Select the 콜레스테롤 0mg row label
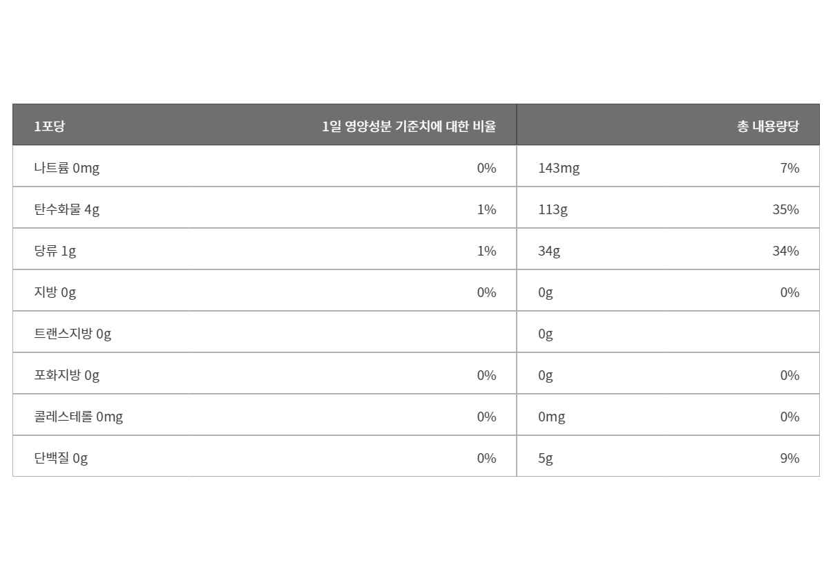This screenshot has width=833, height=581. (x=79, y=417)
